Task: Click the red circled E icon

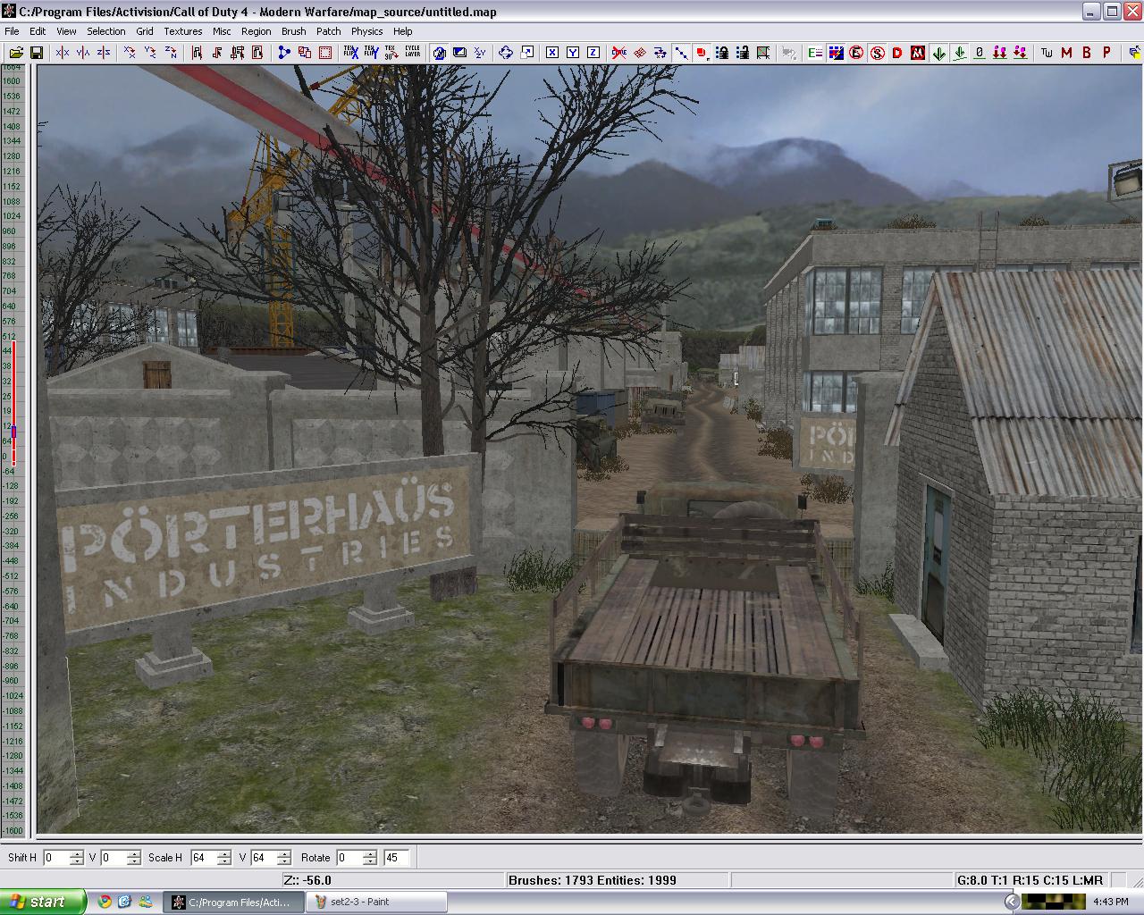Action: [x=856, y=53]
